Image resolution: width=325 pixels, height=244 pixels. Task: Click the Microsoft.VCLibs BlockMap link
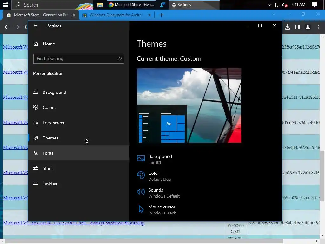[x=74, y=223]
